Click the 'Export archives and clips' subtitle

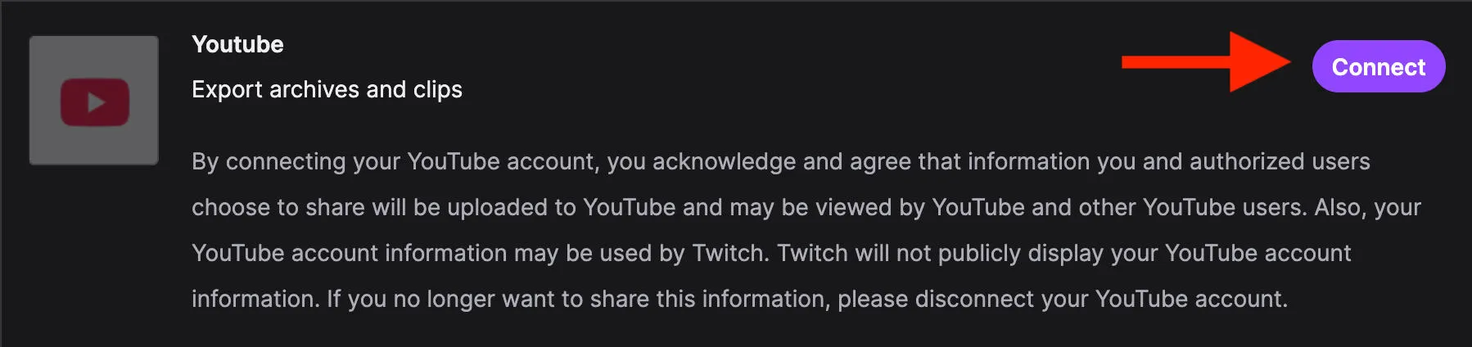(327, 89)
